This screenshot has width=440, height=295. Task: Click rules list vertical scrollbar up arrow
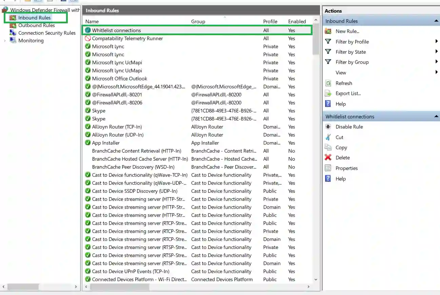pyautogui.click(x=316, y=21)
